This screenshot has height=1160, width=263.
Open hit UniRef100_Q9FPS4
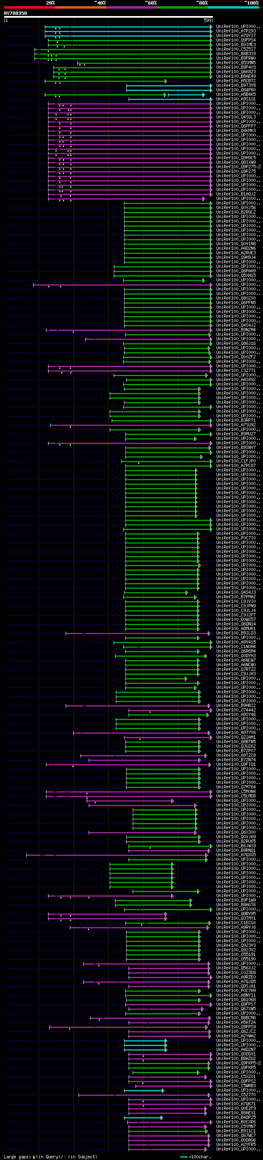[236, 40]
